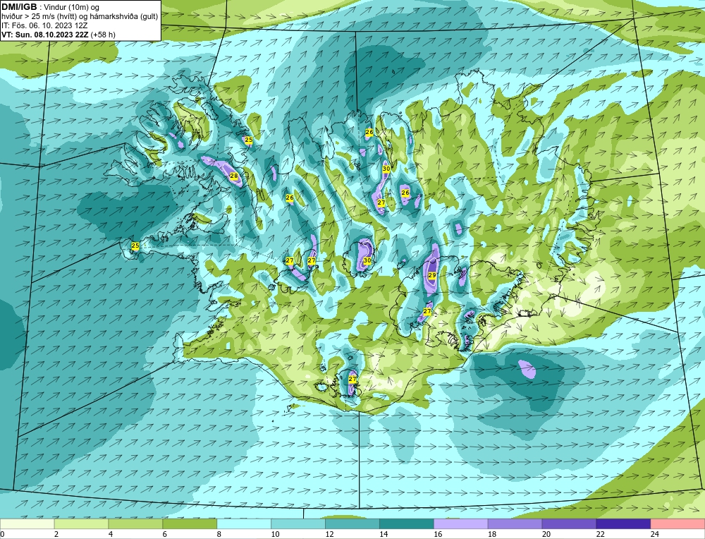Click the '12' tick on the color scale

coord(329,534)
